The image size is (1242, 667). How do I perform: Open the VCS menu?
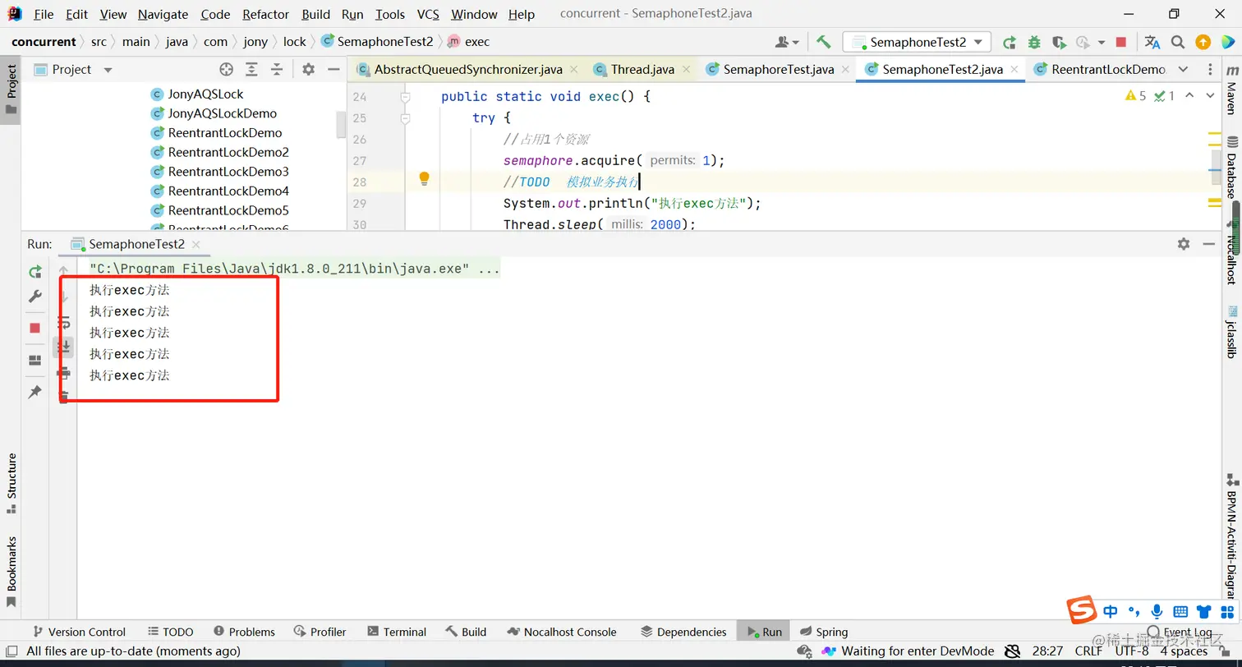(x=428, y=14)
